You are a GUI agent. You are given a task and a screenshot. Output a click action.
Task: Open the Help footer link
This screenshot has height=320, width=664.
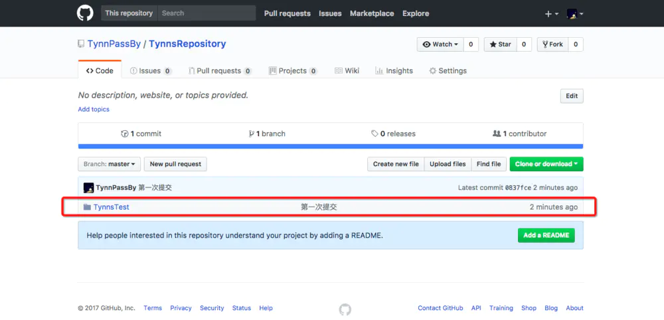266,308
